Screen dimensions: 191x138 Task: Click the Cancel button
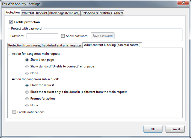[x=175, y=129]
